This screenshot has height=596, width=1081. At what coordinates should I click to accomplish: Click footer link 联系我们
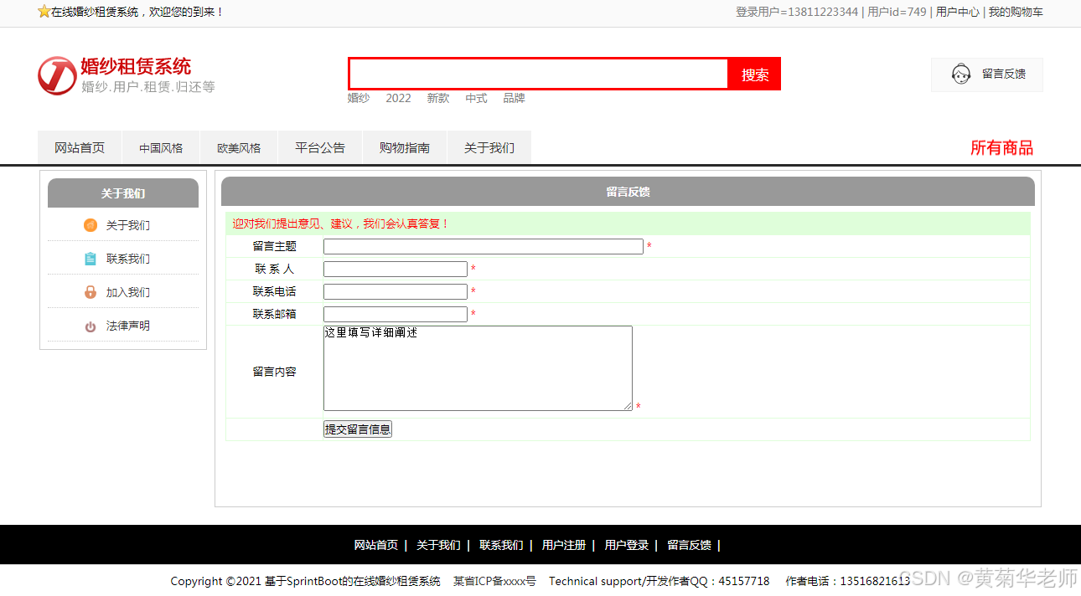(x=501, y=545)
